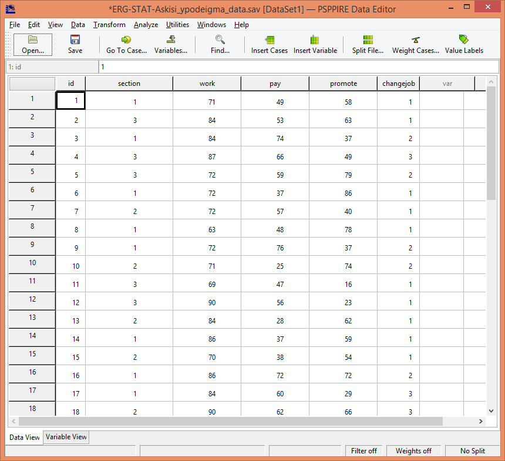Open the Edit menu
505x461 pixels.
point(34,25)
